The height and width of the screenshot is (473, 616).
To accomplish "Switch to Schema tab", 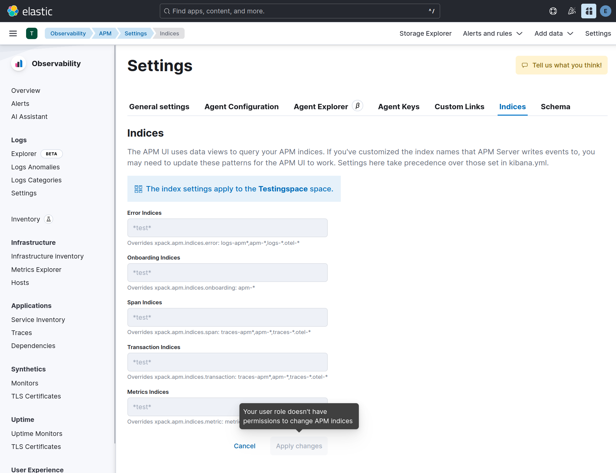I will point(555,107).
